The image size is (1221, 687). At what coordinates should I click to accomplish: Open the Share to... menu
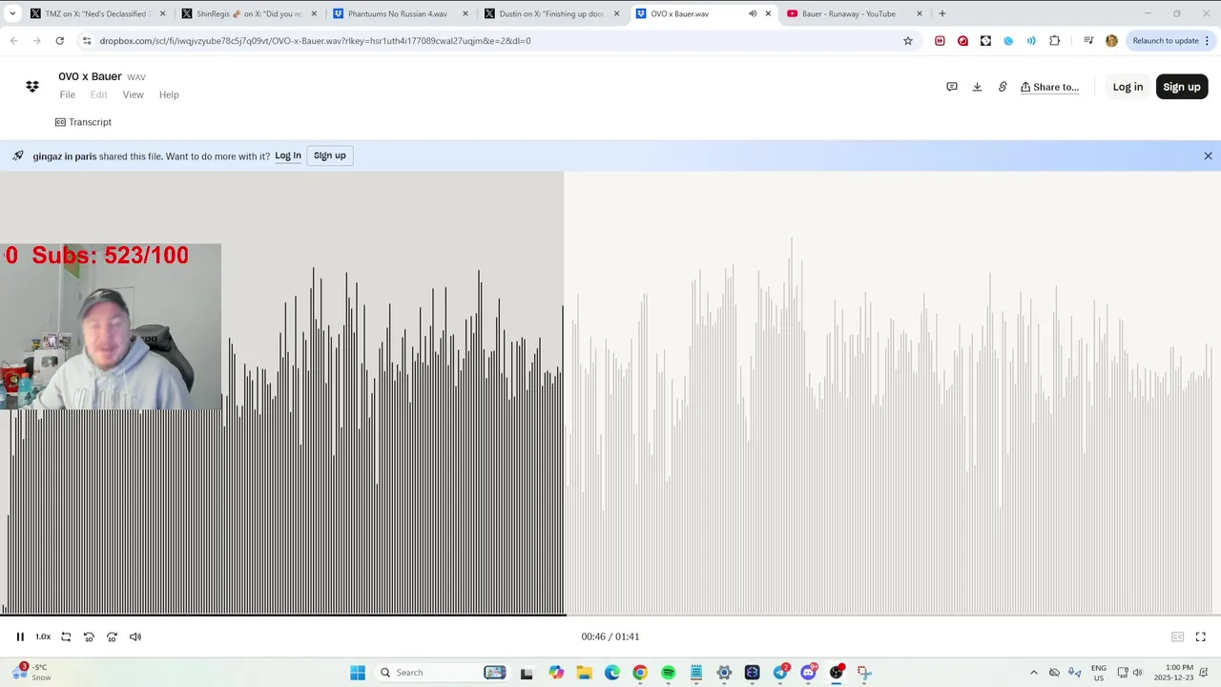point(1049,87)
